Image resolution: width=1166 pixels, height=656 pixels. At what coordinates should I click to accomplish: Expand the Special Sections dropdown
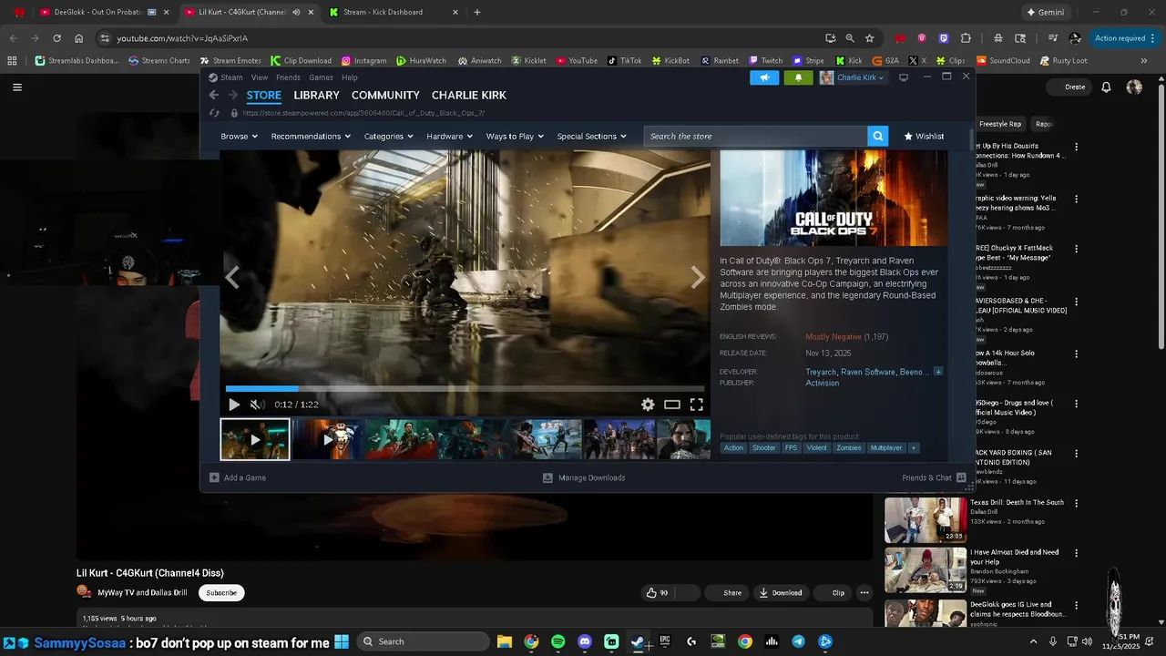click(592, 136)
